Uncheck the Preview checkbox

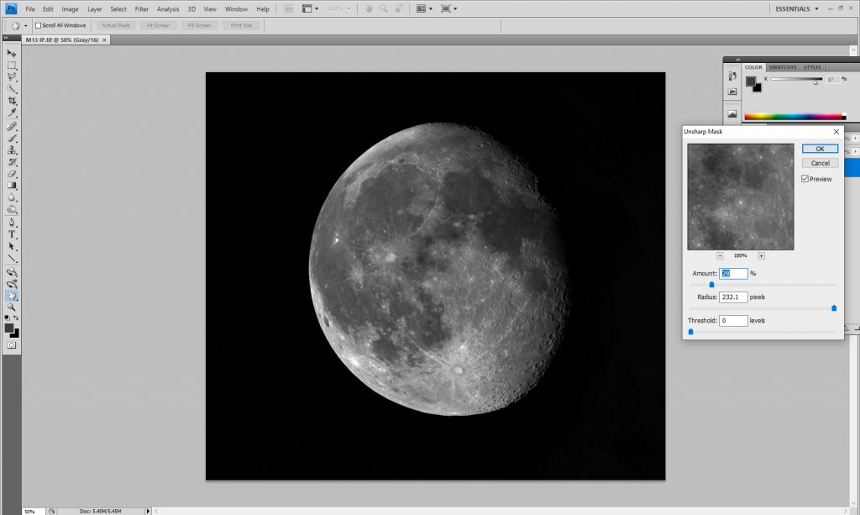(805, 179)
